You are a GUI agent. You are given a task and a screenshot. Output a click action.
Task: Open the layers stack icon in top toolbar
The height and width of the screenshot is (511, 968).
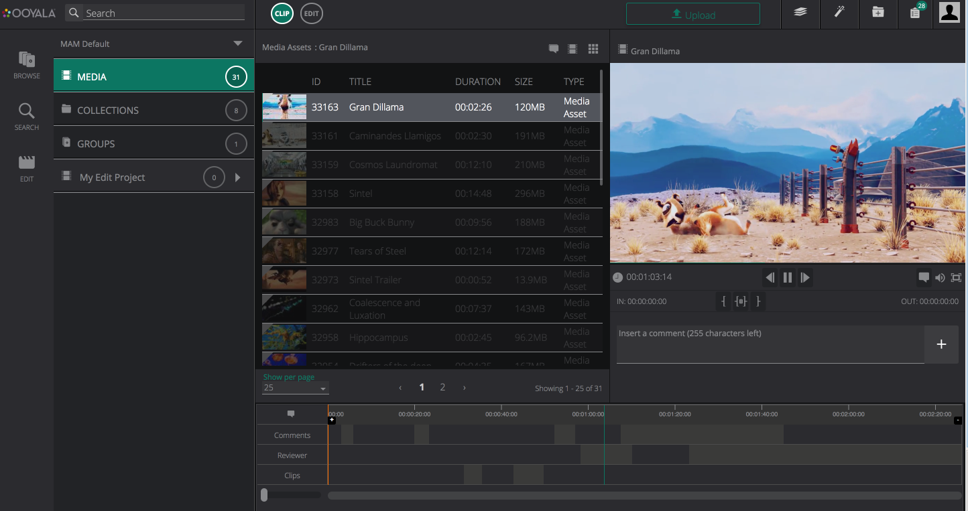tap(800, 13)
